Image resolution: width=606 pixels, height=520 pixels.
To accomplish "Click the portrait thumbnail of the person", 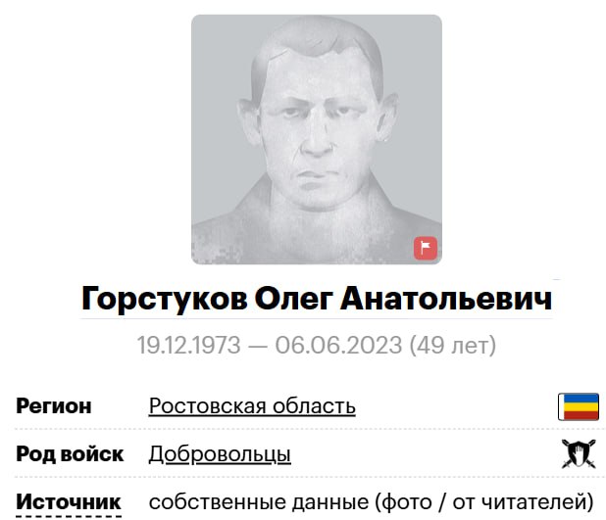I will (x=317, y=139).
